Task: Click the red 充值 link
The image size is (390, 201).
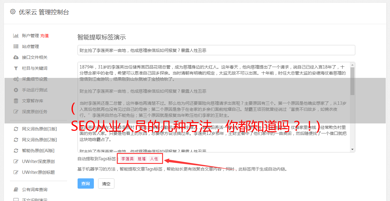Action: point(44,36)
